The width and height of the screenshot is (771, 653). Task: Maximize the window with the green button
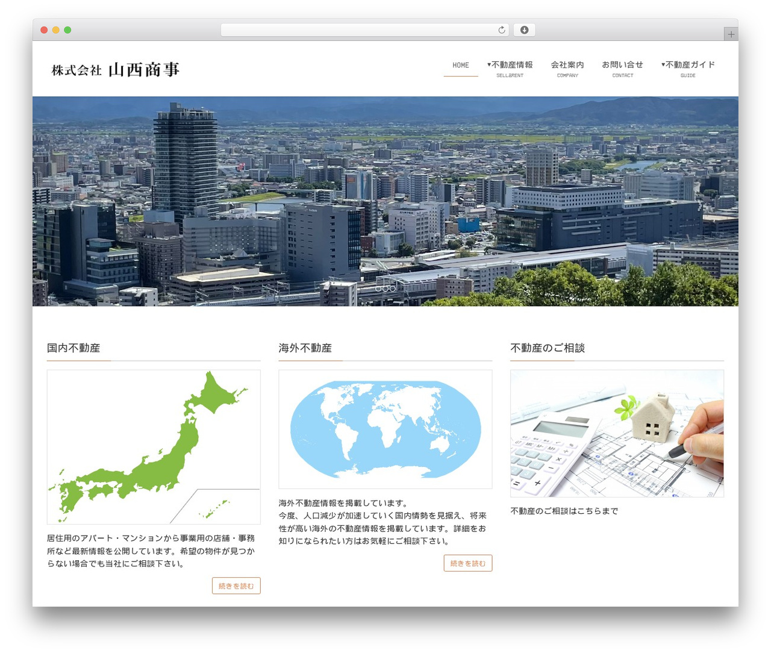pos(67,30)
